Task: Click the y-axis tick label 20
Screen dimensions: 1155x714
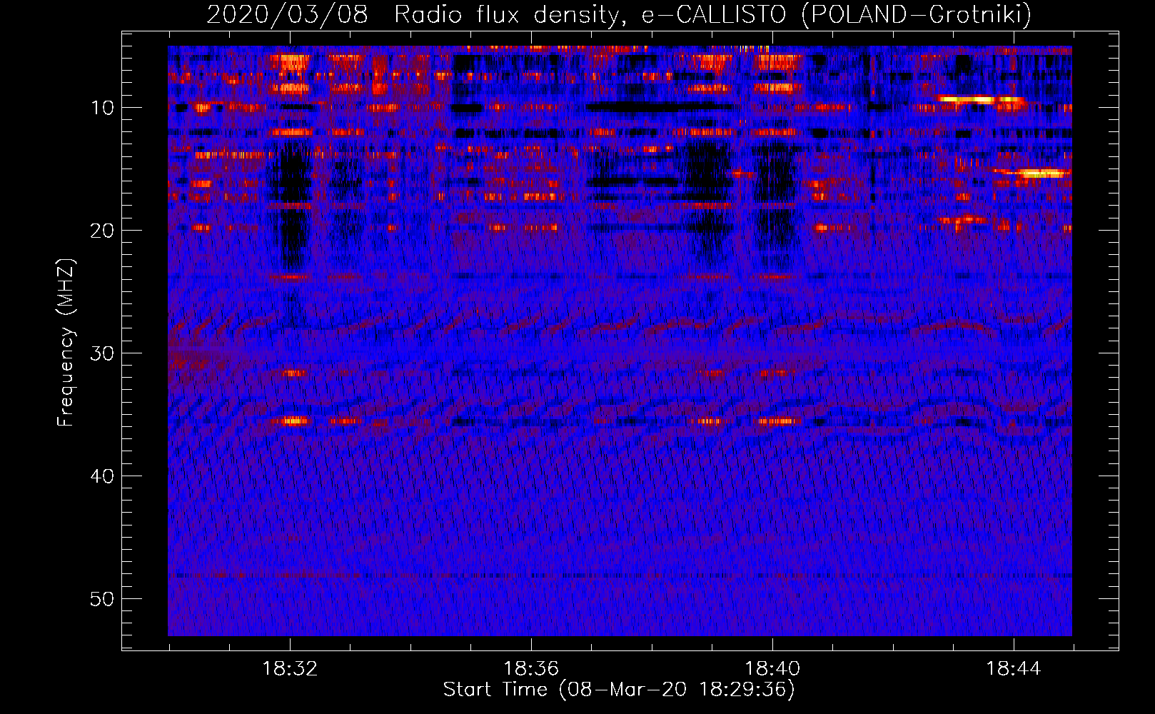Action: [103, 231]
